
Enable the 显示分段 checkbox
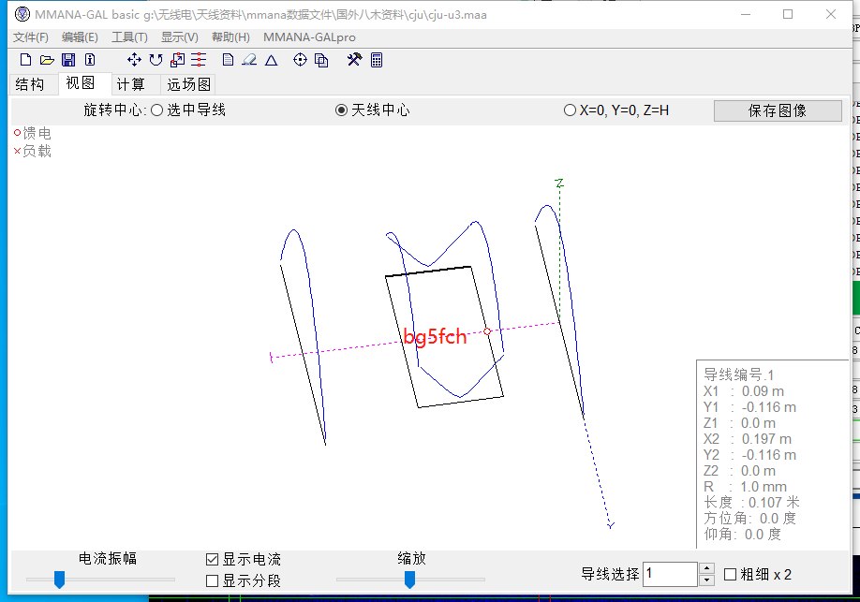(x=213, y=580)
